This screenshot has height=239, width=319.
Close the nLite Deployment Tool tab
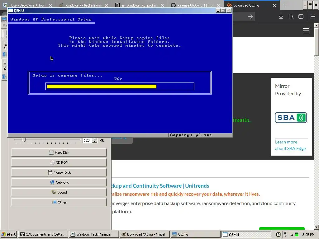pos(50,5)
